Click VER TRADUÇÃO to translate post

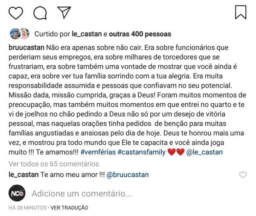click(x=69, y=208)
